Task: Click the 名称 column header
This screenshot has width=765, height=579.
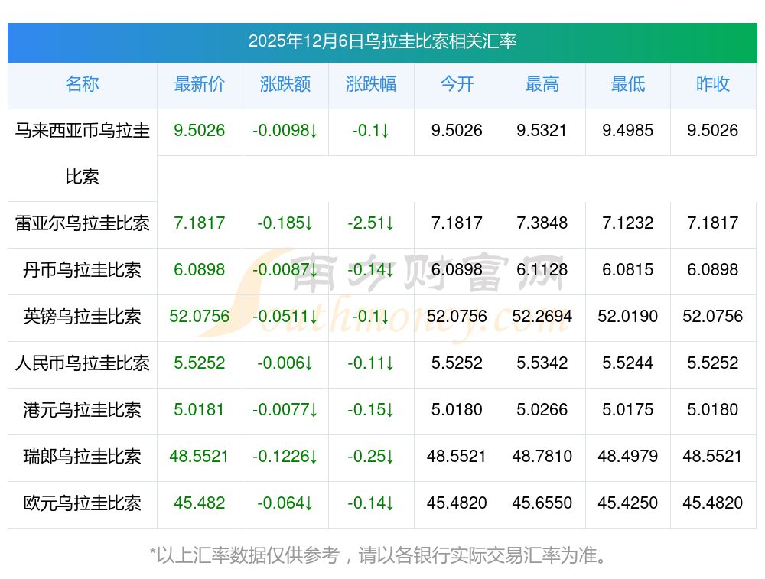Action: (82, 84)
